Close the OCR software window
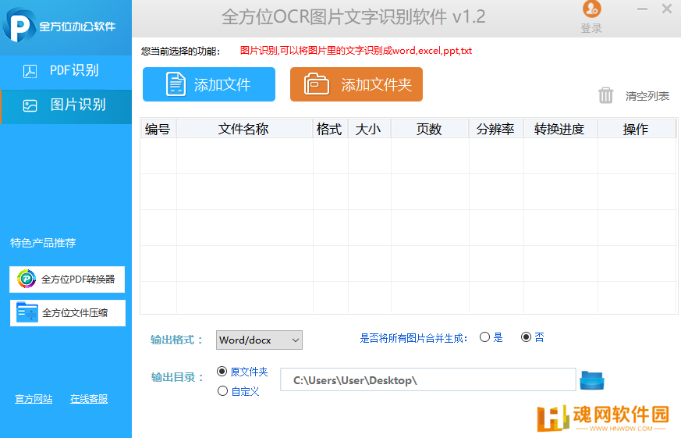This screenshot has width=681, height=438. [x=667, y=9]
